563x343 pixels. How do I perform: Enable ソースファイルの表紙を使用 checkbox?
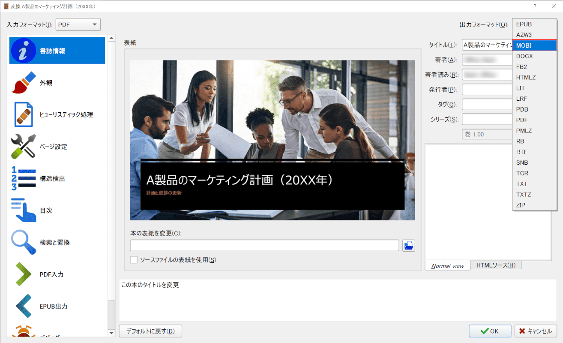point(134,260)
